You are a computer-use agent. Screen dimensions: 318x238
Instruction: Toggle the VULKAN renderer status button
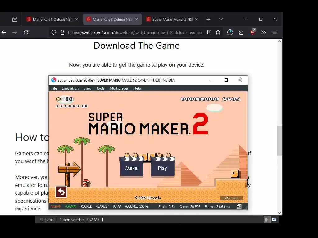[x=56, y=206]
